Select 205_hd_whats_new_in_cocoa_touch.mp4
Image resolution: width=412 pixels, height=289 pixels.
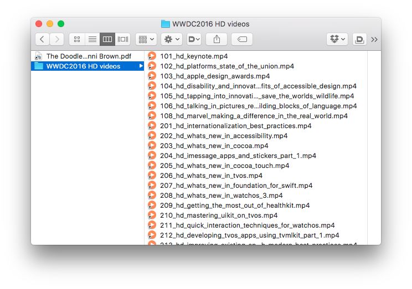click(x=256, y=166)
